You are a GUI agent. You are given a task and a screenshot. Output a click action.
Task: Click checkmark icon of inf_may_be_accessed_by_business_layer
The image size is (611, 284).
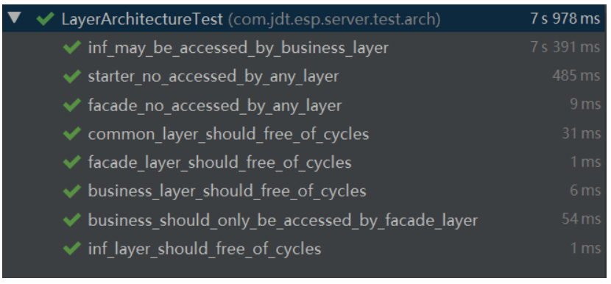point(71,48)
